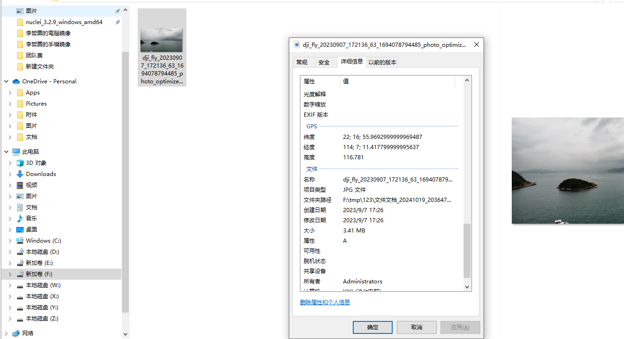The height and width of the screenshot is (339, 624).
Task: Expand the Apps folder node
Action: pyautogui.click(x=10, y=93)
